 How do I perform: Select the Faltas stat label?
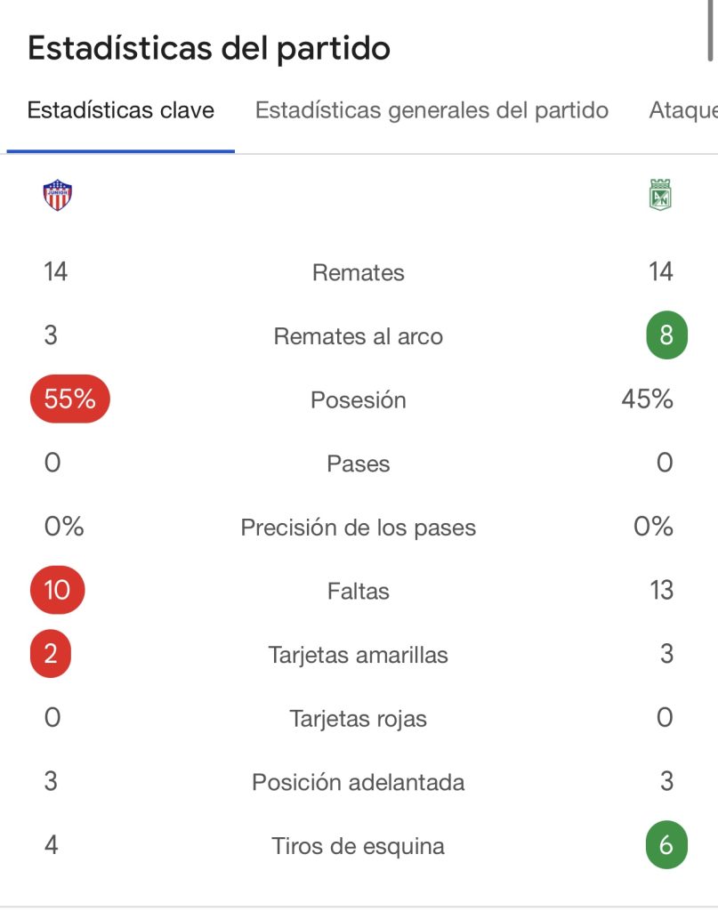tap(359, 592)
